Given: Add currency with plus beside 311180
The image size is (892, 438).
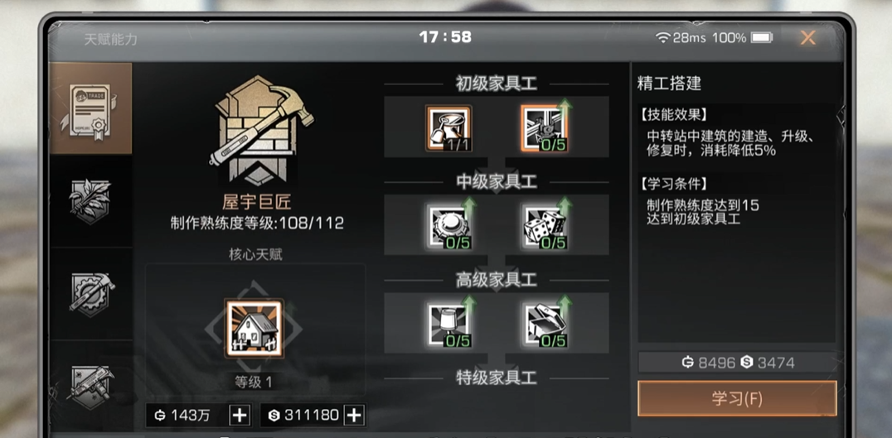Looking at the screenshot, I should click(354, 416).
